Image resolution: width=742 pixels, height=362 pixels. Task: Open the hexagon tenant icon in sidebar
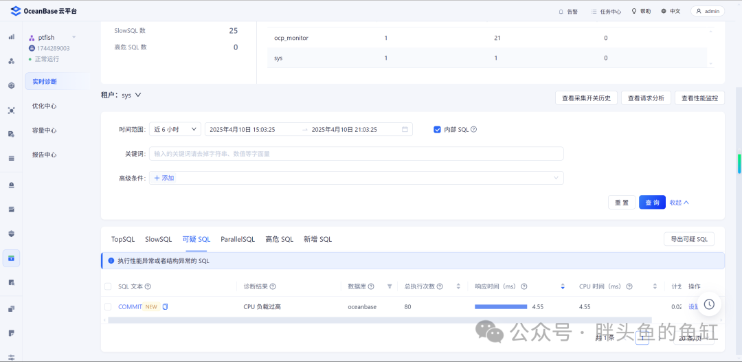[12, 86]
